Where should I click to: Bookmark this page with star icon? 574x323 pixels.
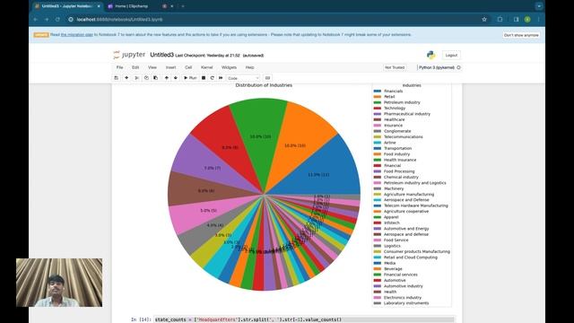[x=484, y=20]
